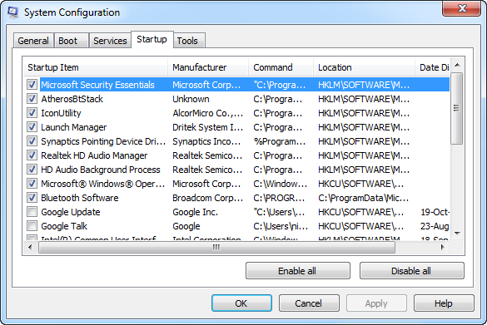Click the horizontal scrollbar left arrow
The height and width of the screenshot is (325, 487).
(x=30, y=247)
